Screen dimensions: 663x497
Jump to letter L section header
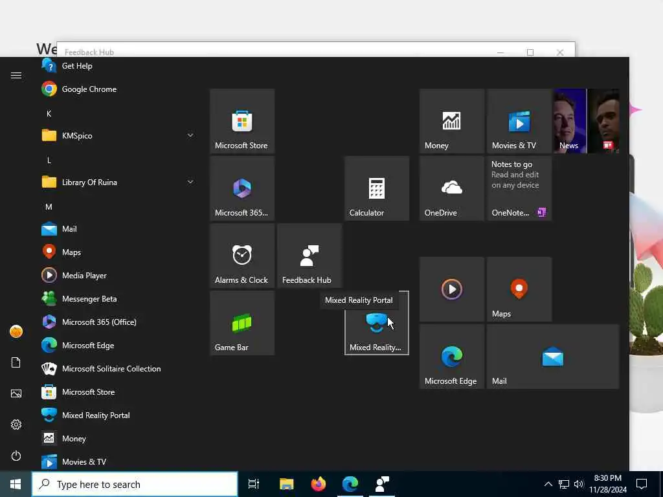[49, 160]
